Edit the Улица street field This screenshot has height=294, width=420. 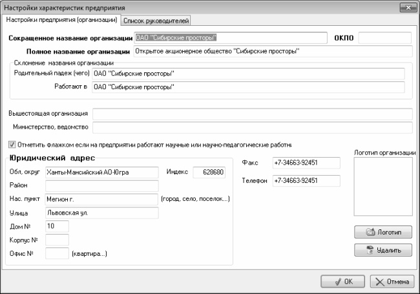[x=101, y=213]
